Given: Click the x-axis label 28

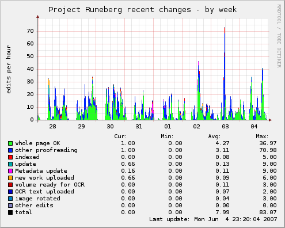Looking at the screenshot, I should point(52,127).
